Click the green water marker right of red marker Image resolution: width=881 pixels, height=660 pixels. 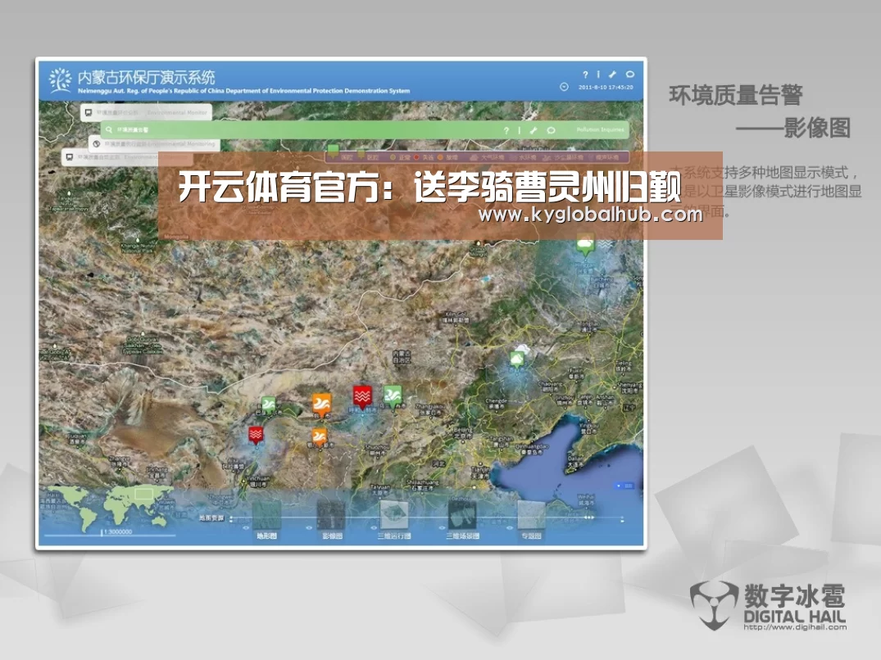(393, 396)
